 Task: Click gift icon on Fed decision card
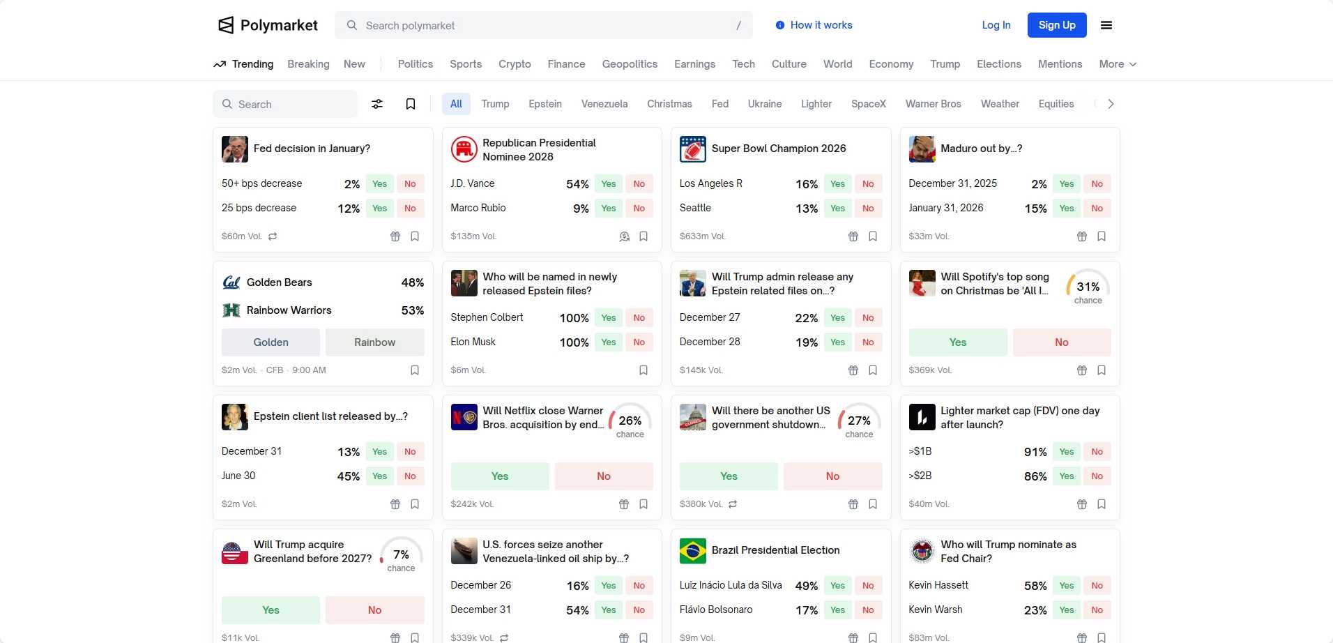[x=395, y=236]
